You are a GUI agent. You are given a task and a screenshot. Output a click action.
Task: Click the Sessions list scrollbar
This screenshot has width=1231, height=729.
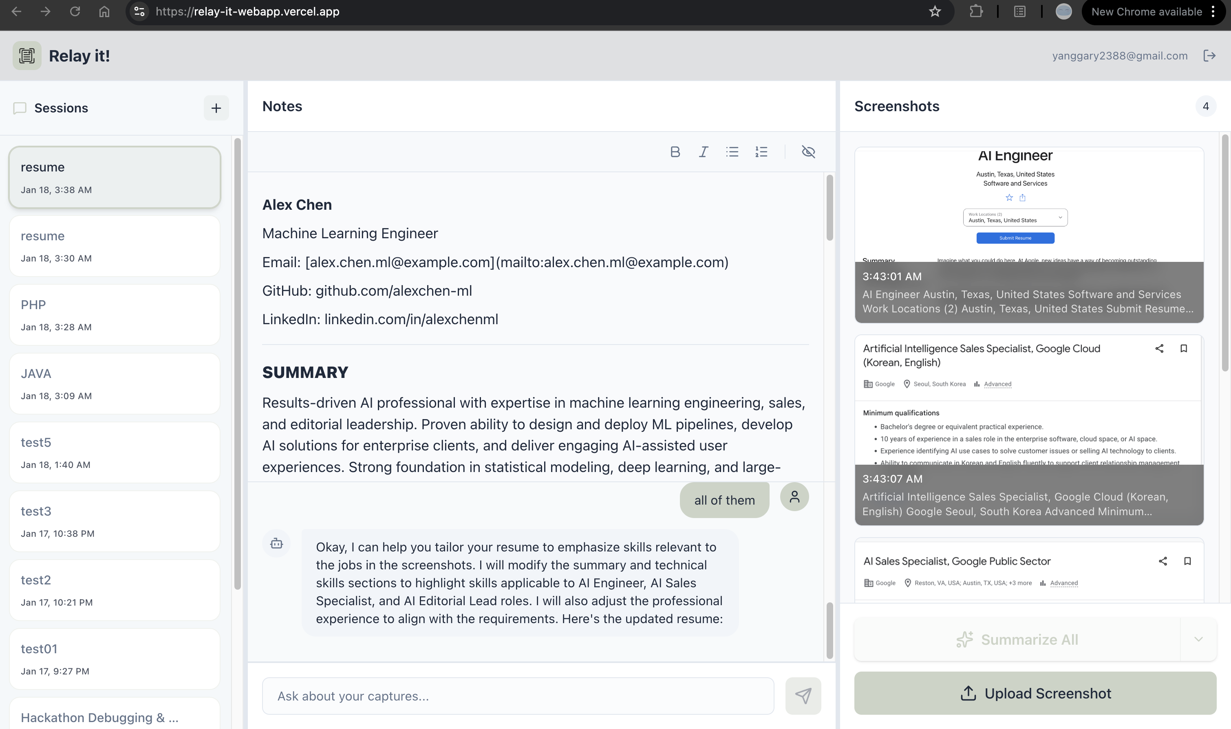pos(238,364)
